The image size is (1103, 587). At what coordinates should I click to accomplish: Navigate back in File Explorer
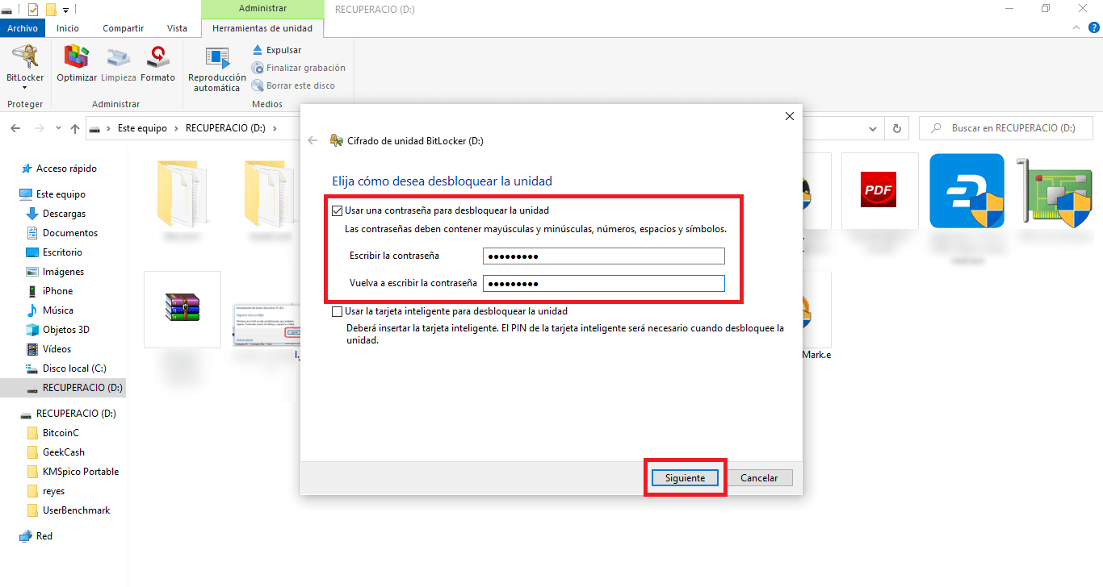click(x=15, y=128)
